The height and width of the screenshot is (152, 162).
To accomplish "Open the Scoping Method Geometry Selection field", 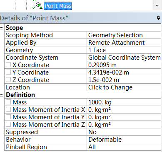I will click(124, 35).
